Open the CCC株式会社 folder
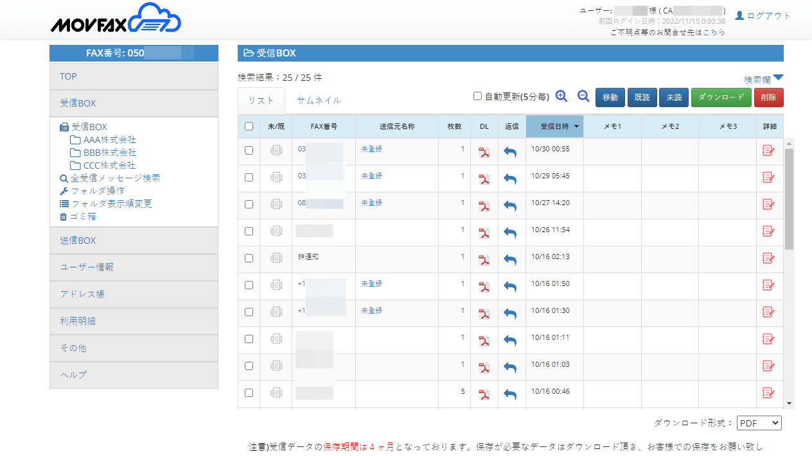 103,165
